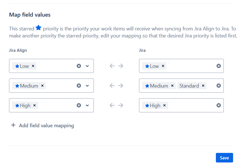Save the field value mapping

[x=224, y=158]
